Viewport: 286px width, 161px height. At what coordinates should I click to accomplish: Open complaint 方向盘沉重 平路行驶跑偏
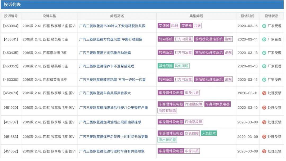point(111,39)
